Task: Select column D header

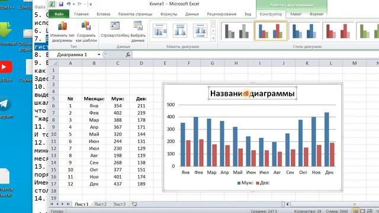Action: pyautogui.click(x=141, y=63)
